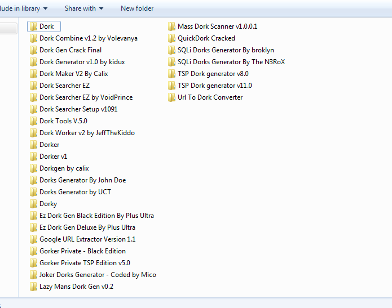Screen dimensions: 392x308
Task: Click the highlighted Dork folder name
Action: click(x=47, y=26)
